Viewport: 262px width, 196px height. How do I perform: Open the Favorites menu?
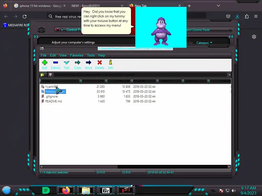tap(77, 55)
